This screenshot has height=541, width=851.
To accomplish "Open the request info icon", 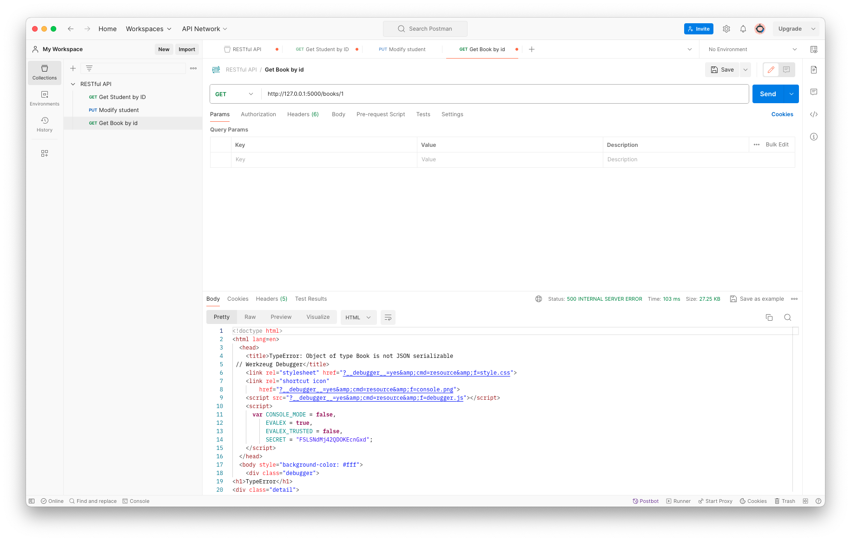I will [814, 137].
